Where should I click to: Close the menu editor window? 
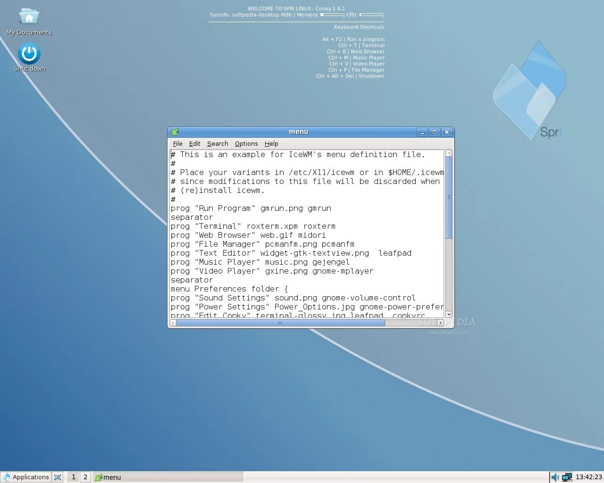pyautogui.click(x=447, y=132)
